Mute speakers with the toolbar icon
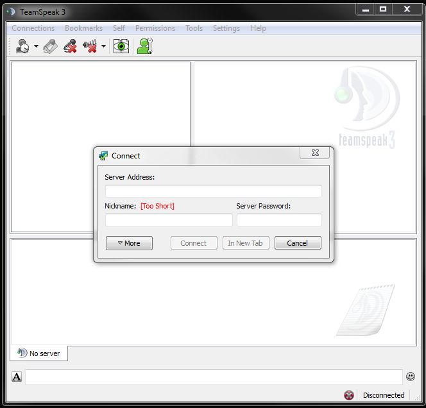The height and width of the screenshot is (408, 426). click(90, 46)
